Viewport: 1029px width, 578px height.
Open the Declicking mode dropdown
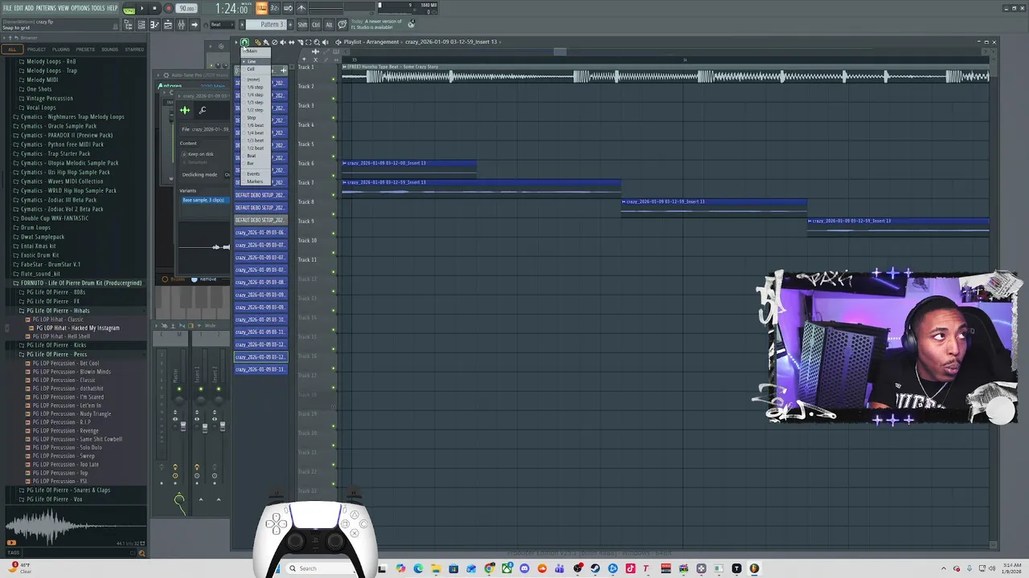(228, 174)
